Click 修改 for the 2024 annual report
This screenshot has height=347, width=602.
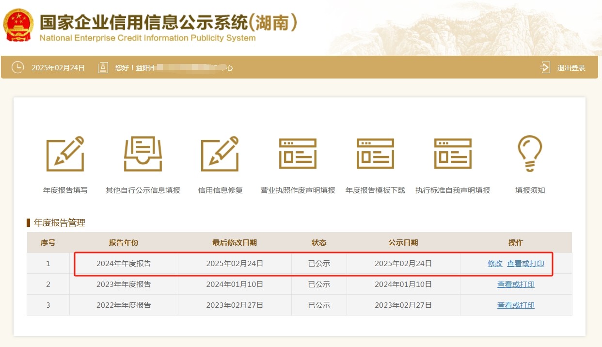click(x=495, y=264)
